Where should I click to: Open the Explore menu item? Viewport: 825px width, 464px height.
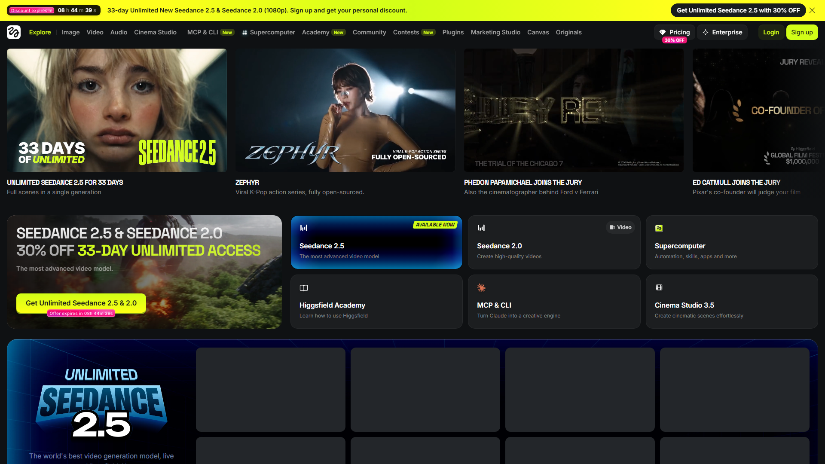tap(40, 32)
